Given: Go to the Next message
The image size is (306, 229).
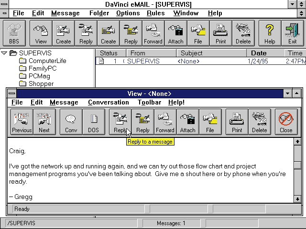Looking at the screenshot, I should (44, 122).
